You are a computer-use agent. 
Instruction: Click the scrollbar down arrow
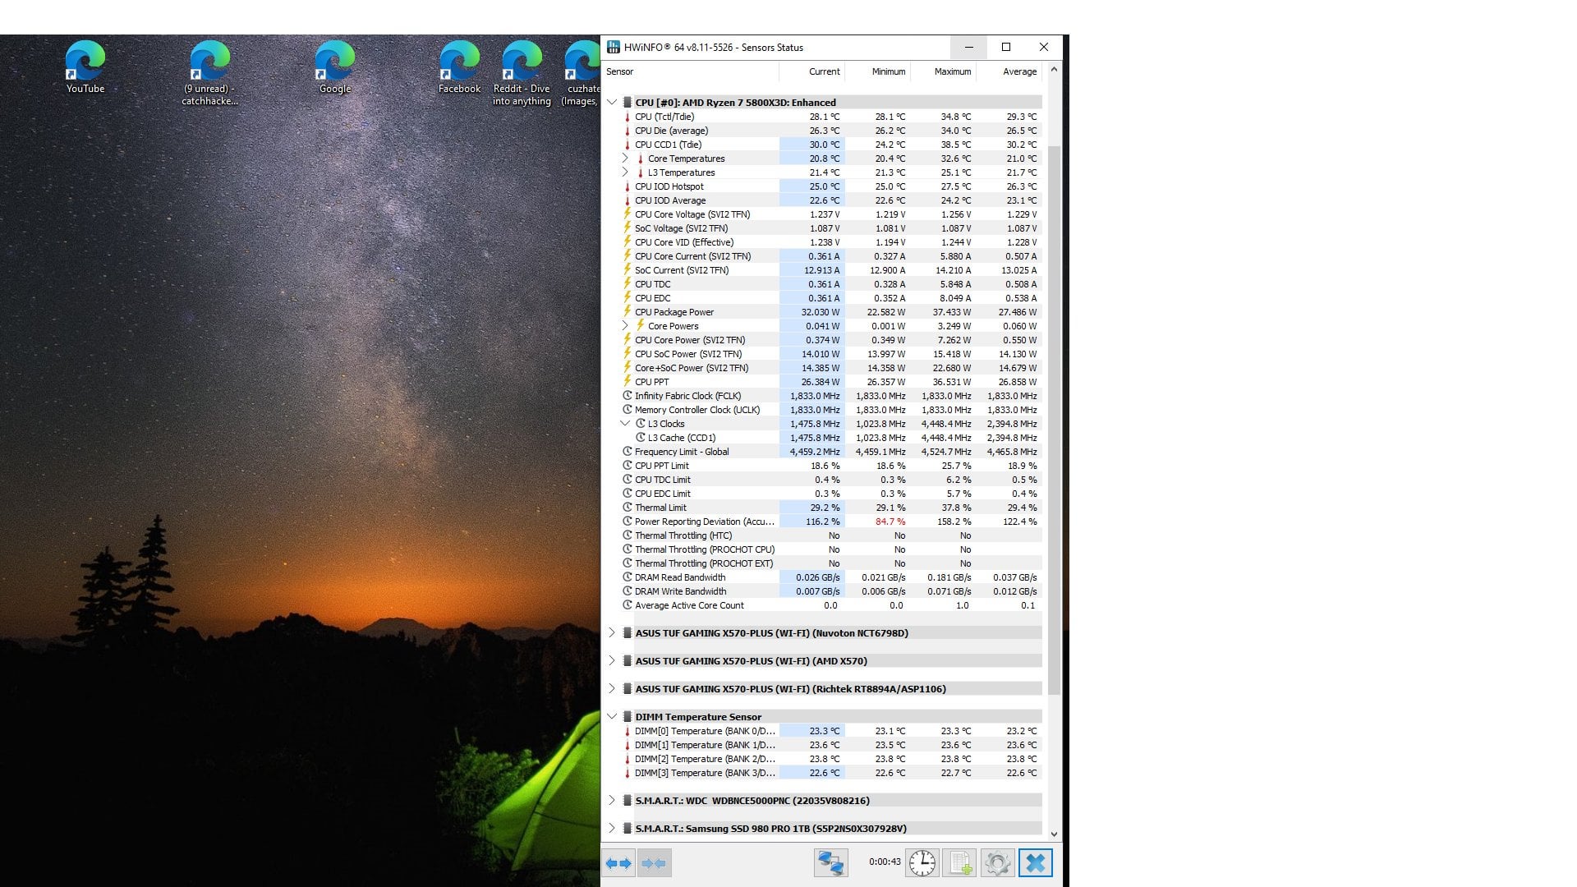click(1054, 835)
